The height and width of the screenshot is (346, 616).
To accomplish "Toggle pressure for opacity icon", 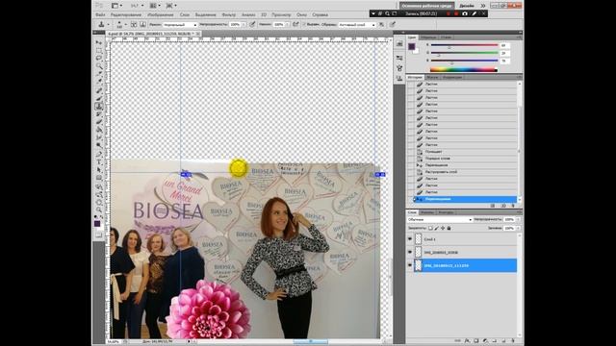I will pyautogui.click(x=252, y=25).
